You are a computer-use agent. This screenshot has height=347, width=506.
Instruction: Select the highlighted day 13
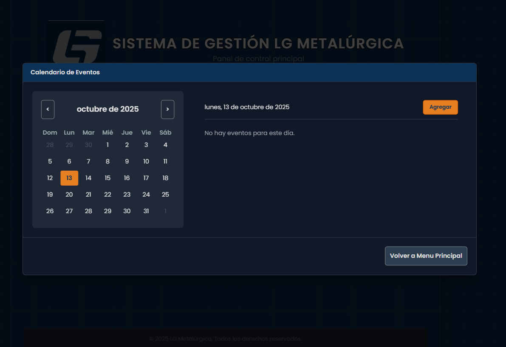click(69, 178)
